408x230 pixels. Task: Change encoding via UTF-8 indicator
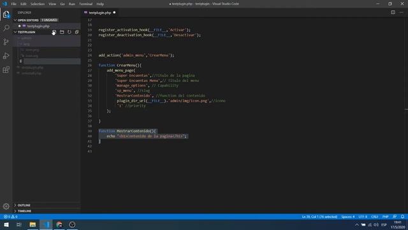tap(363, 217)
